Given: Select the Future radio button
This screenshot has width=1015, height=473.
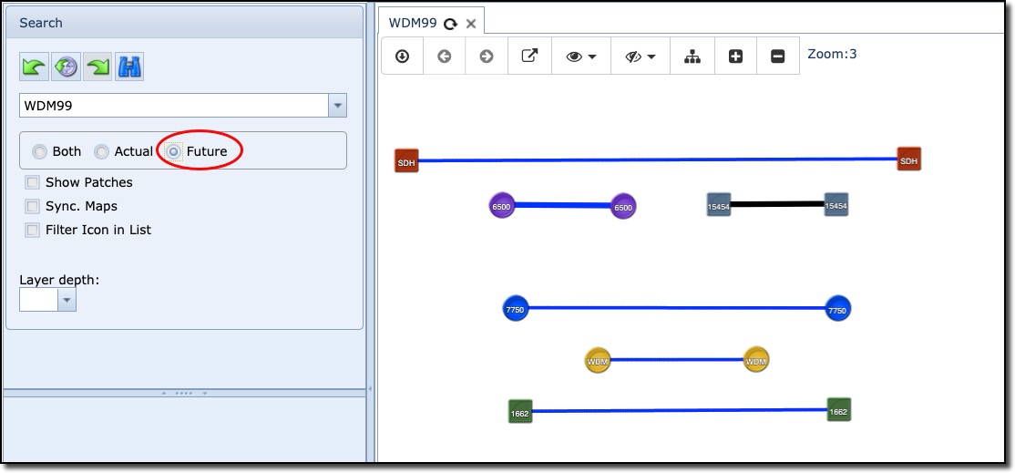Looking at the screenshot, I should 173,151.
